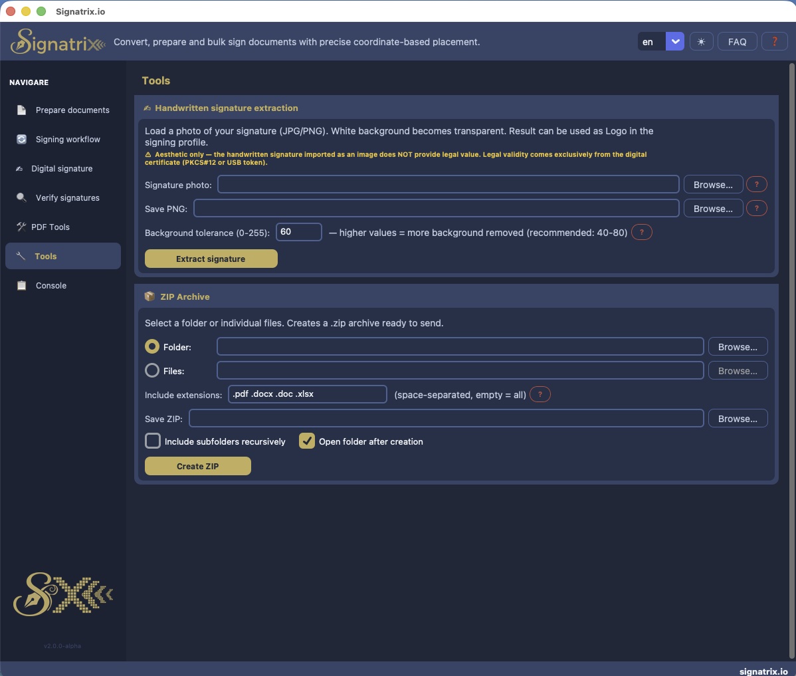Click inside the Save ZIP input field
The width and height of the screenshot is (796, 676).
(x=445, y=418)
